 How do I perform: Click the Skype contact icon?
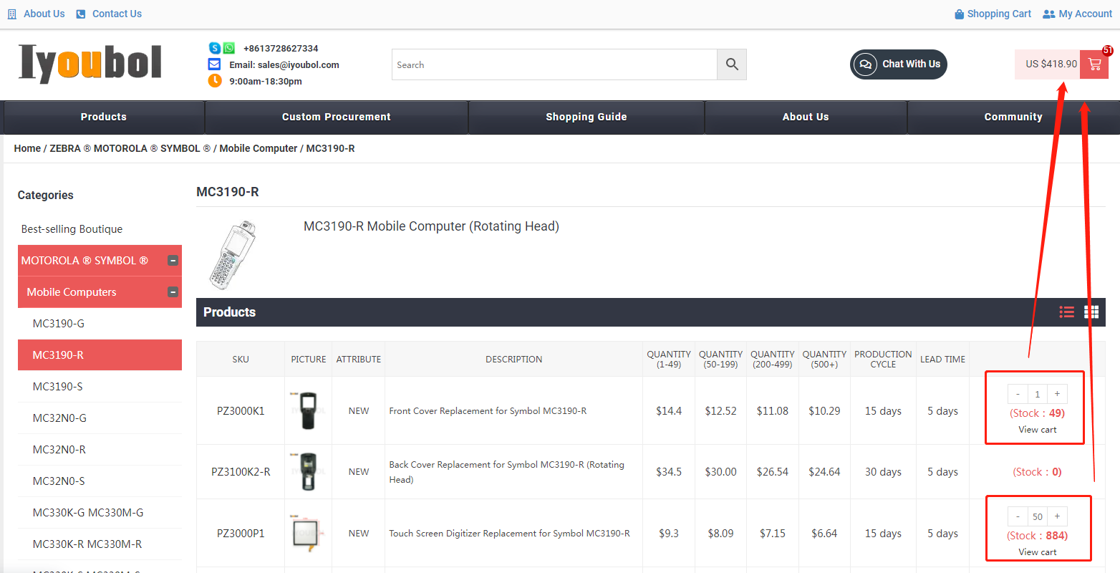tap(214, 48)
